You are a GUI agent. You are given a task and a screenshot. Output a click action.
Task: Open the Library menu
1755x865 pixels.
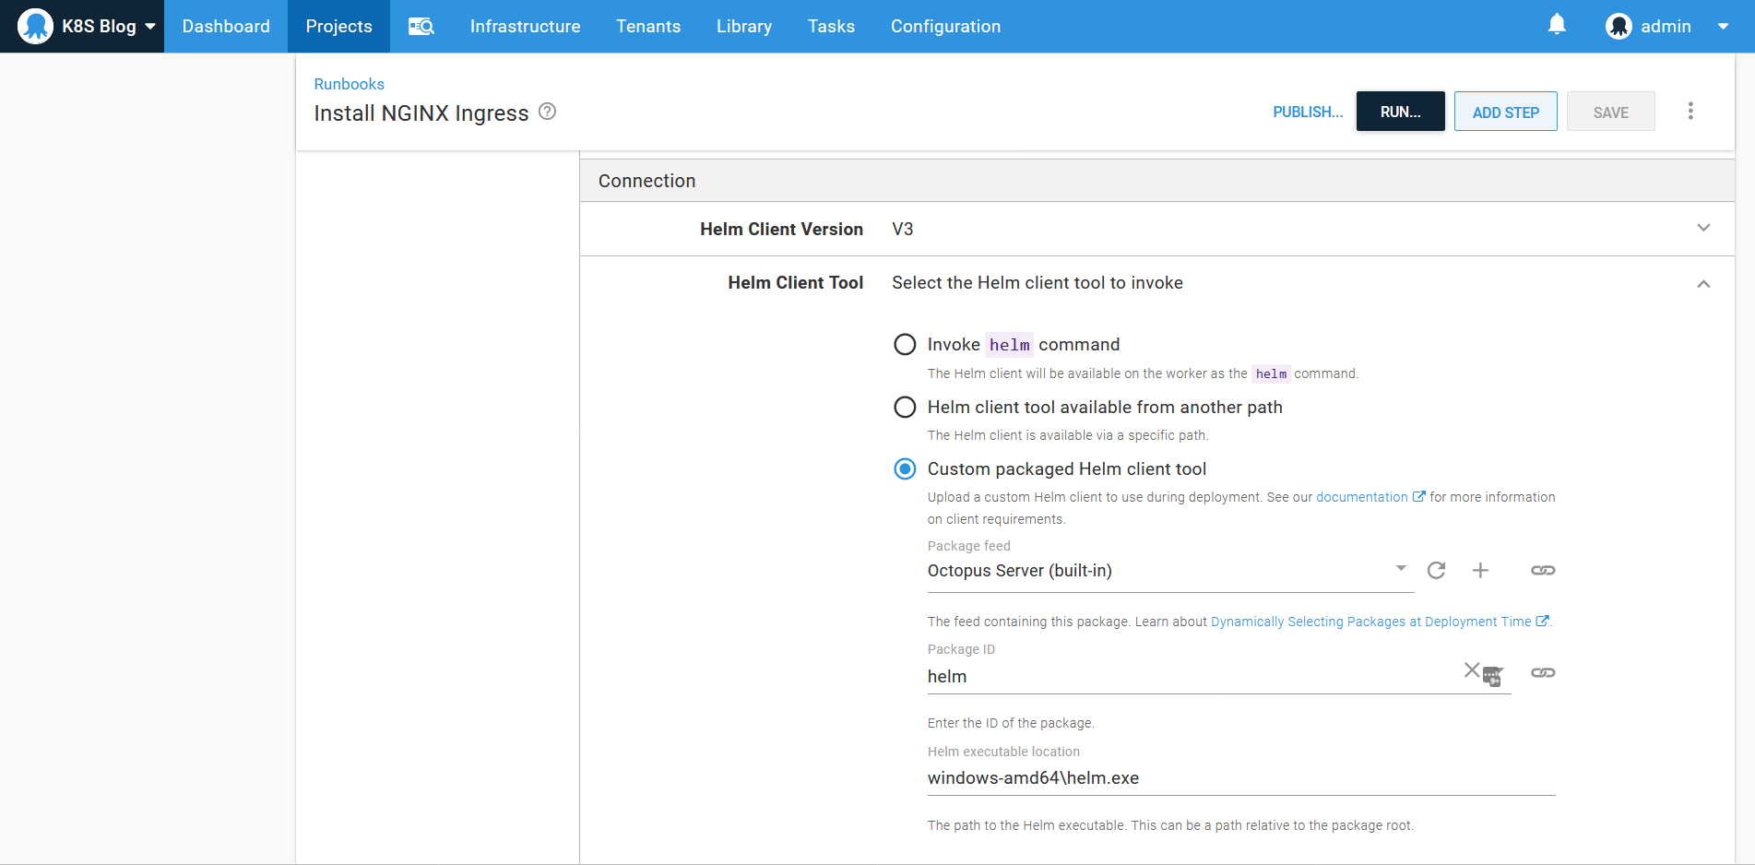tap(743, 26)
